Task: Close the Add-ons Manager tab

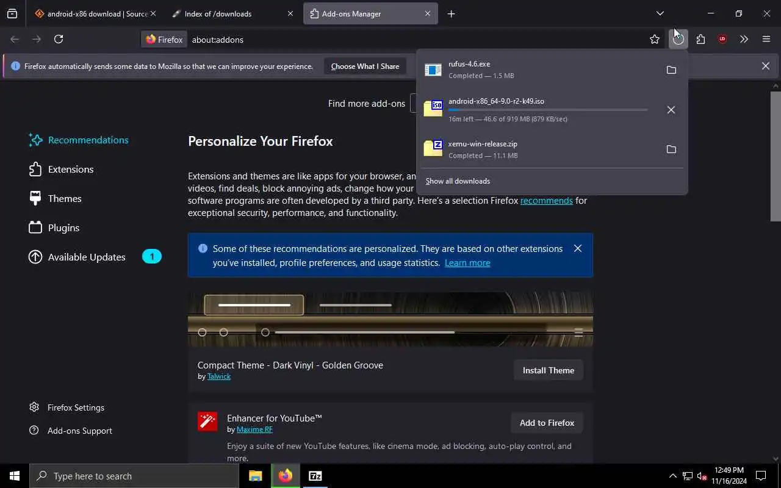Action: coord(427,13)
